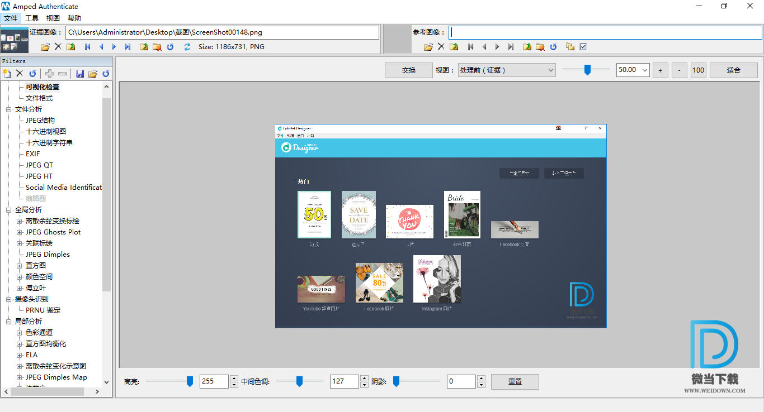The height and width of the screenshot is (412, 764).
Task: Click the 证据图像 path input field
Action: coord(222,32)
